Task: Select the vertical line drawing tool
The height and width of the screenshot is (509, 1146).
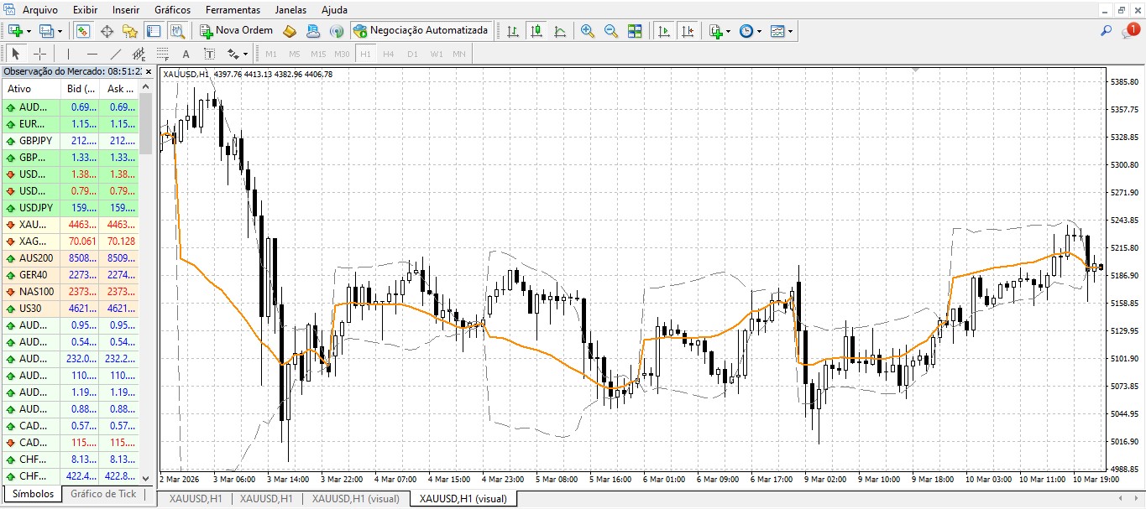Action: point(68,54)
